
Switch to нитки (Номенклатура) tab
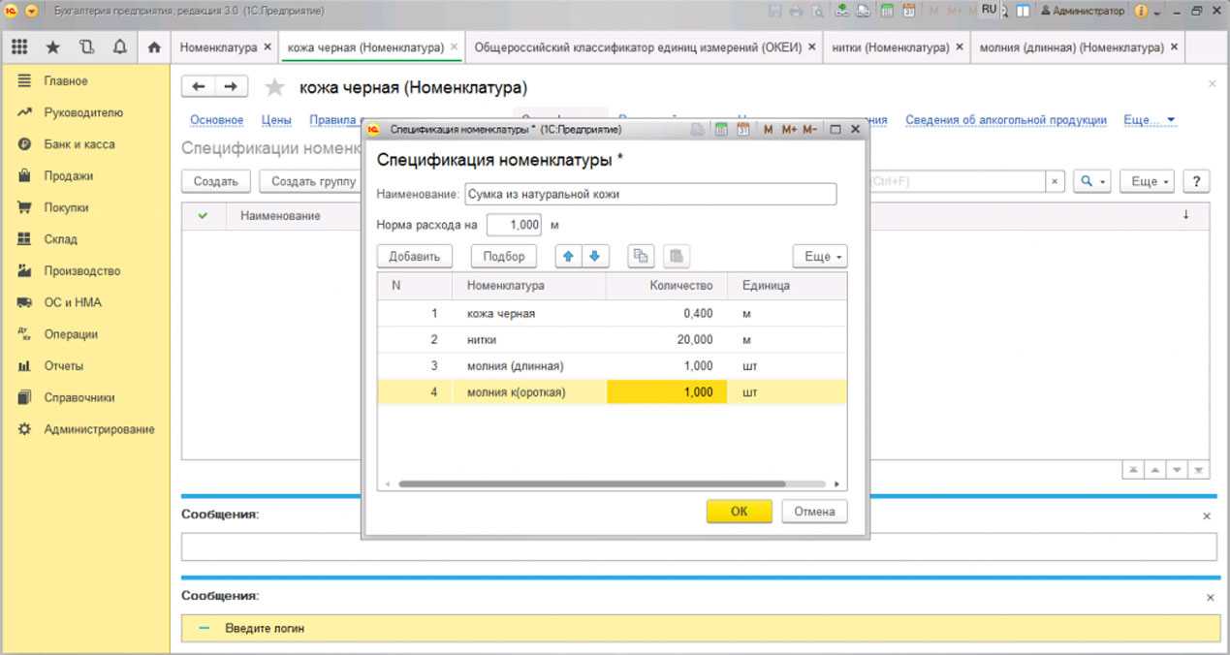point(896,47)
